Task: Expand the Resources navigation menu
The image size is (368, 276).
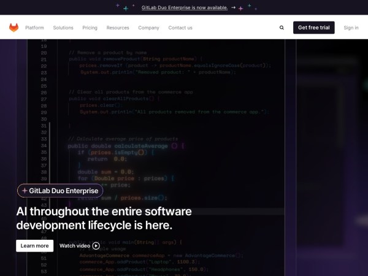Action: tap(118, 28)
